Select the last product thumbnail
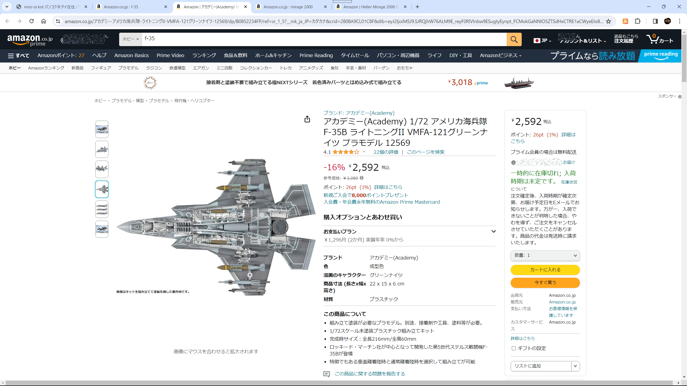687x386 pixels. 102,229
